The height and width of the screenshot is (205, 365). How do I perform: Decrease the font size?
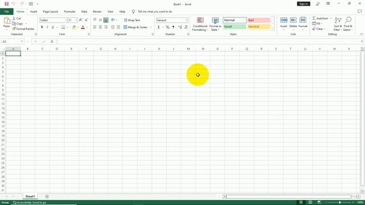[86, 20]
